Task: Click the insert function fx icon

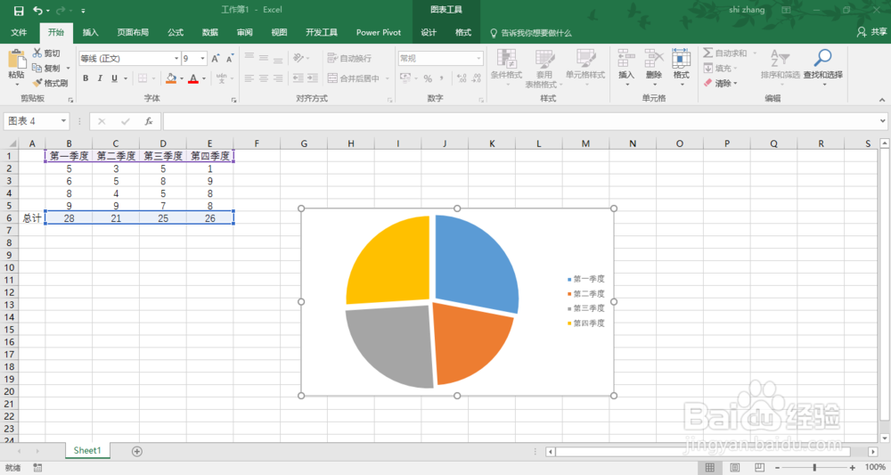Action: [148, 121]
